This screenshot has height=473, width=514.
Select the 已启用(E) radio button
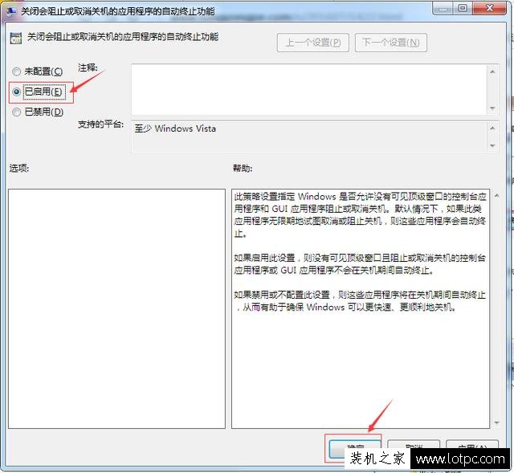point(16,92)
